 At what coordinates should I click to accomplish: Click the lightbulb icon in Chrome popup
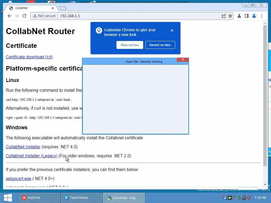tap(99, 31)
